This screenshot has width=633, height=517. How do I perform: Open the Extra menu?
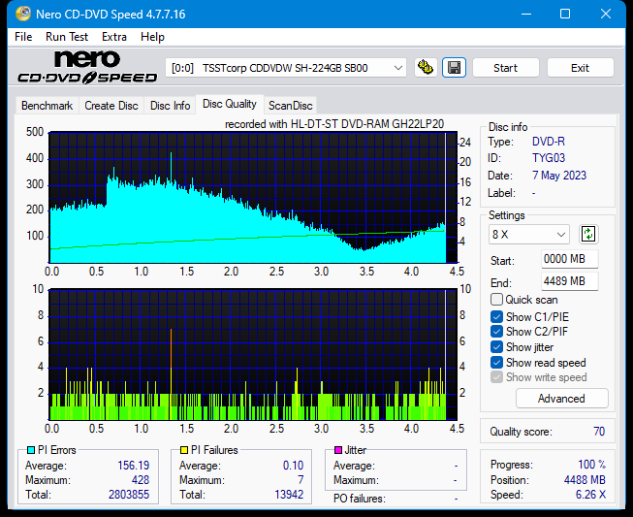pyautogui.click(x=114, y=37)
